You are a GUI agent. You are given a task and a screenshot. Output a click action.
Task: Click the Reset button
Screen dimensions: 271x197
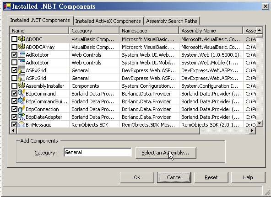point(211,177)
